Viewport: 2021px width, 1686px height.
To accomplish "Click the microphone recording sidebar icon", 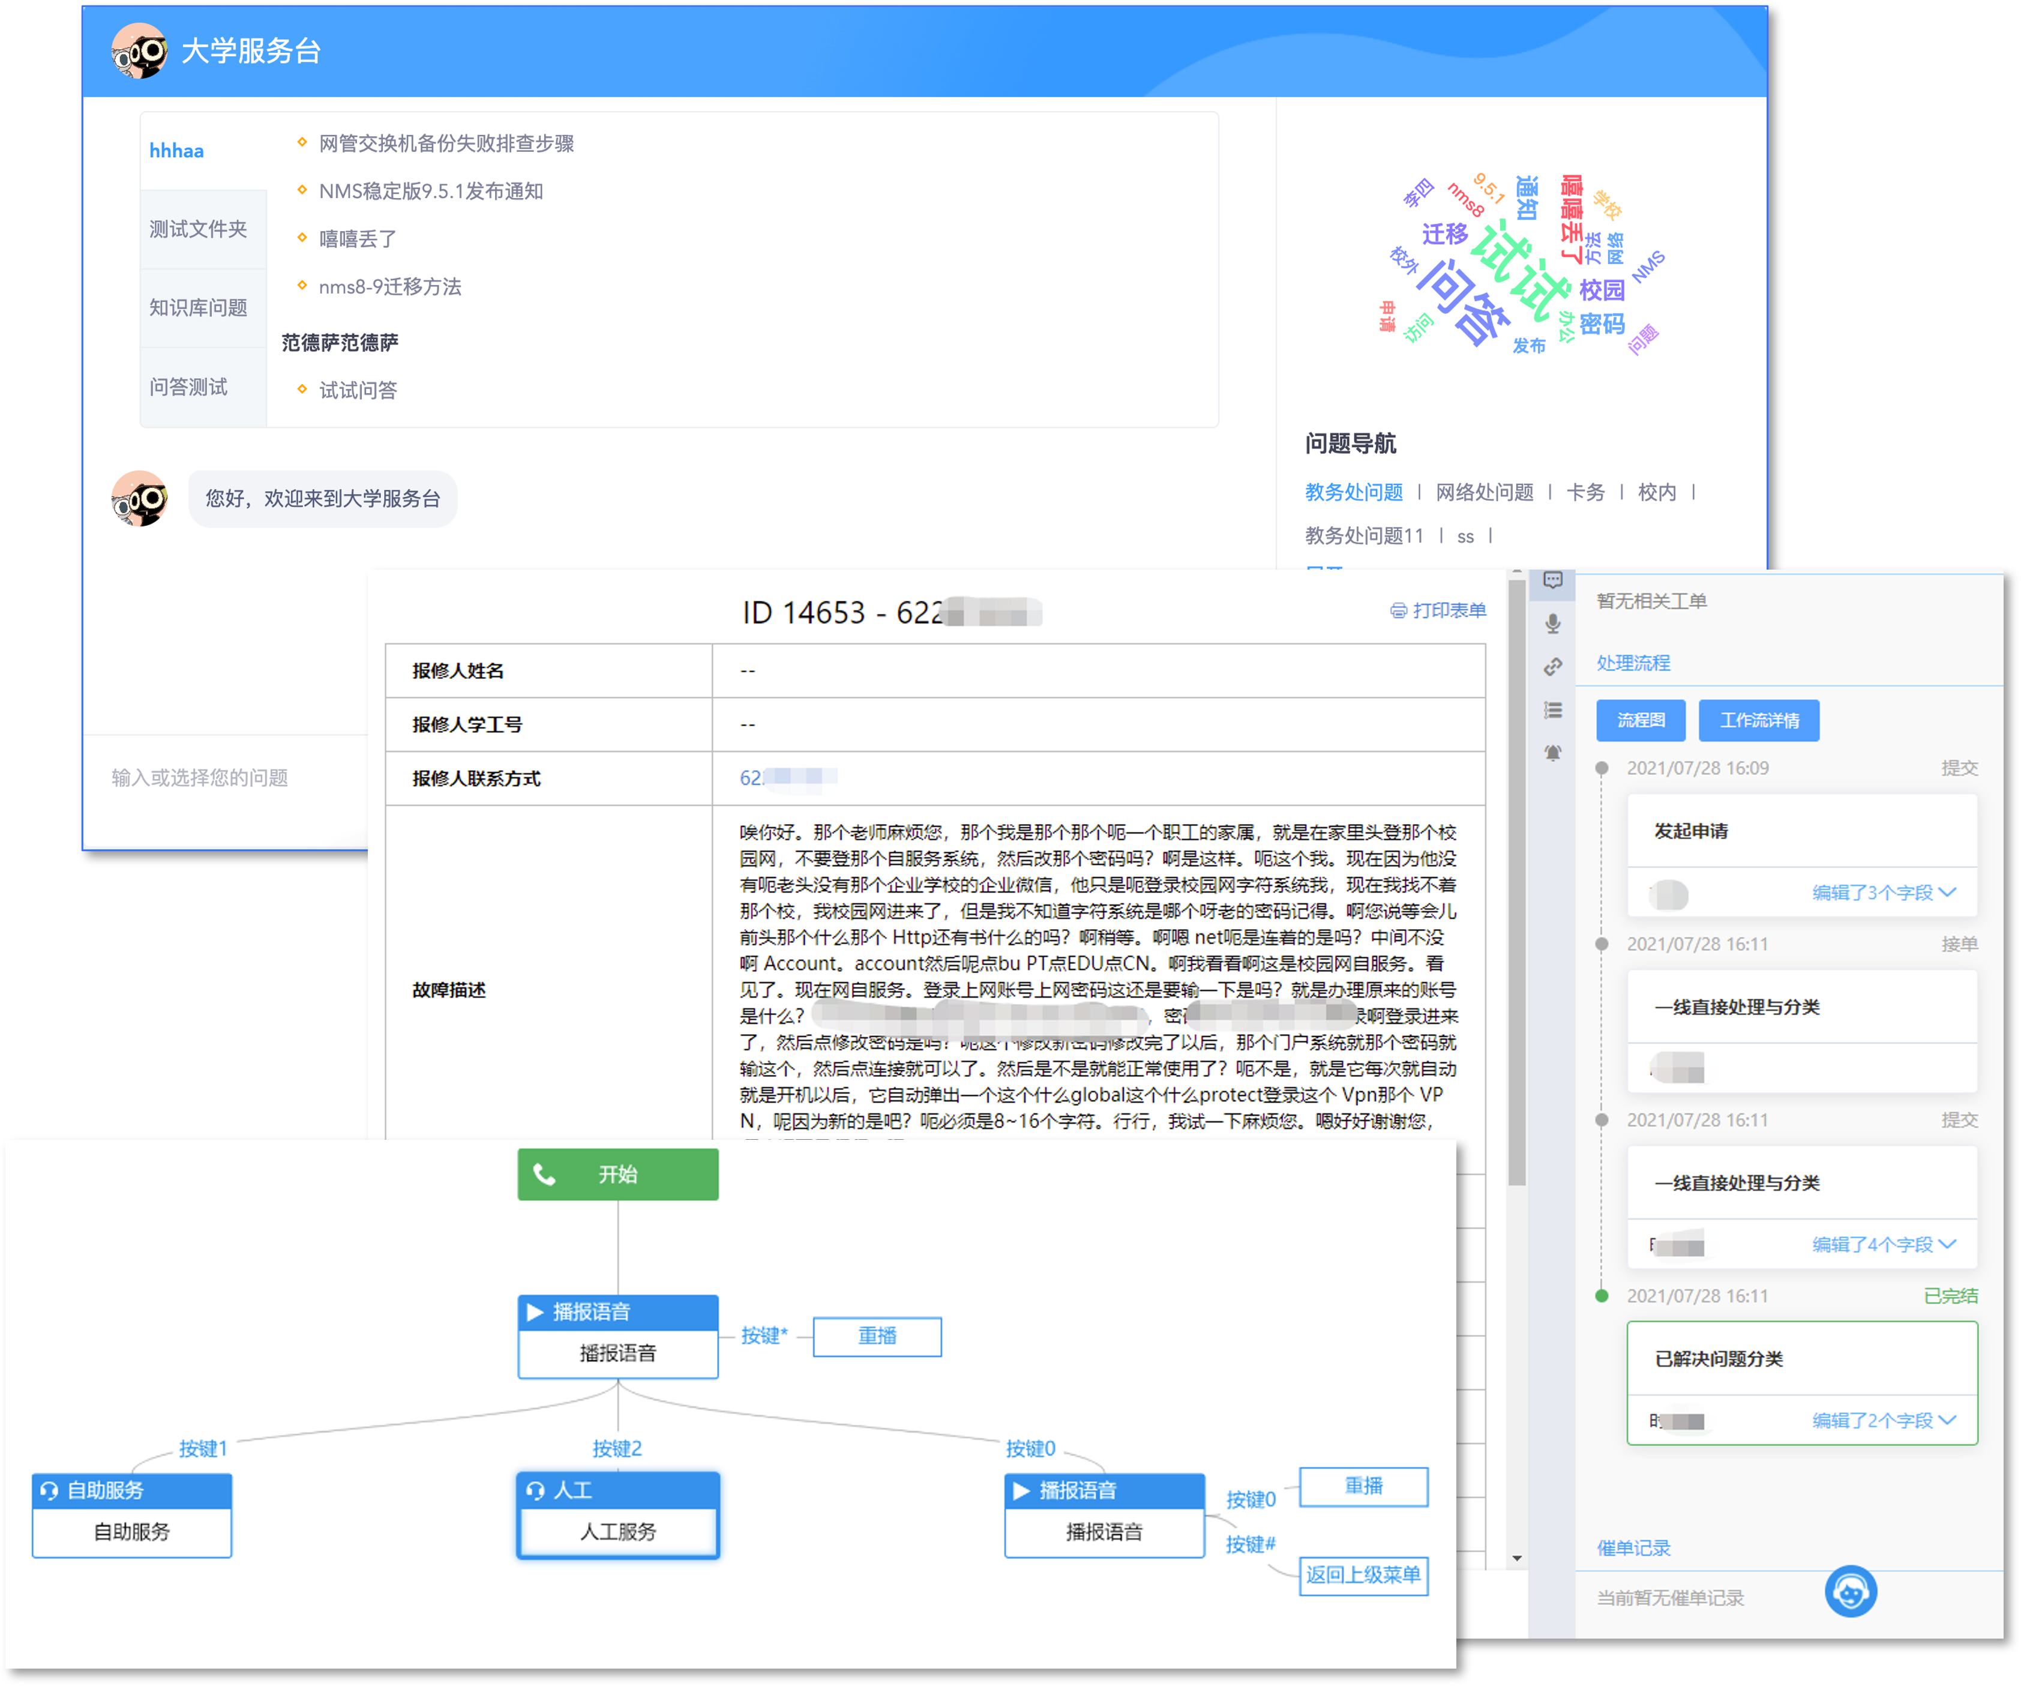I will 1552,623.
